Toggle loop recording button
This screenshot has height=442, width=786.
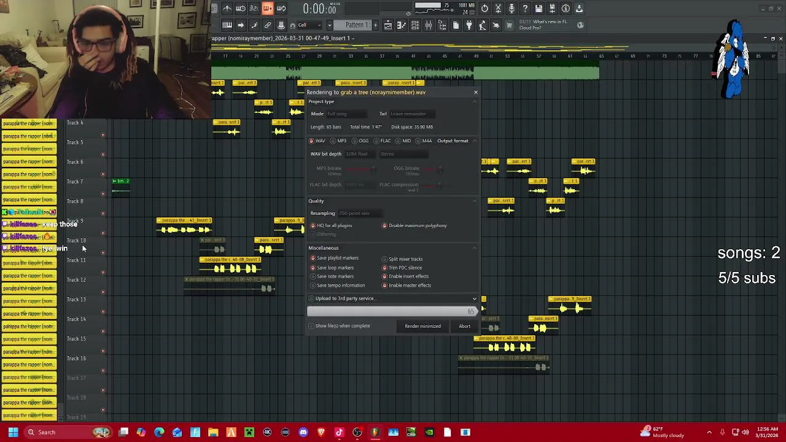[281, 9]
